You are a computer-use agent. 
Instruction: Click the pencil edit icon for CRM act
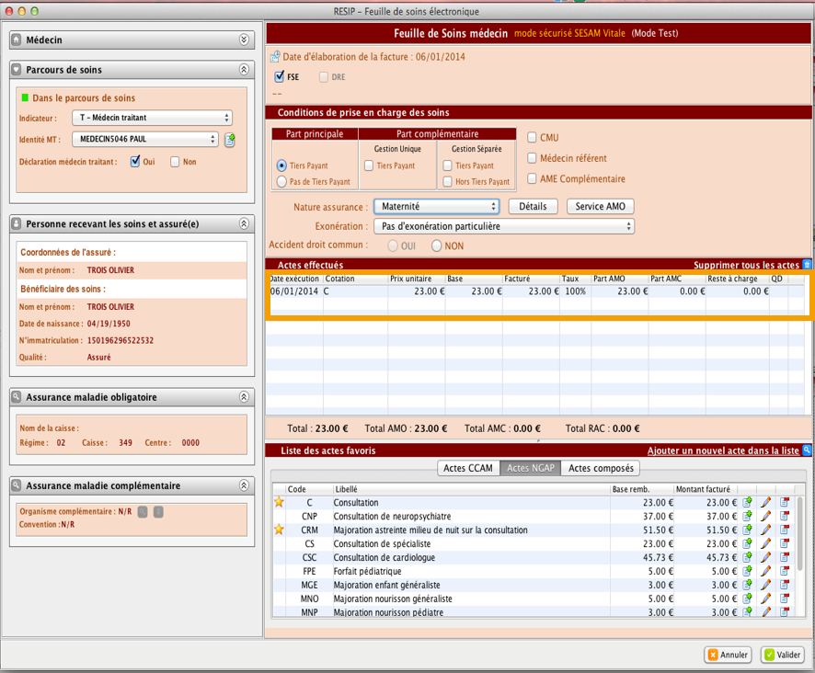tap(765, 530)
